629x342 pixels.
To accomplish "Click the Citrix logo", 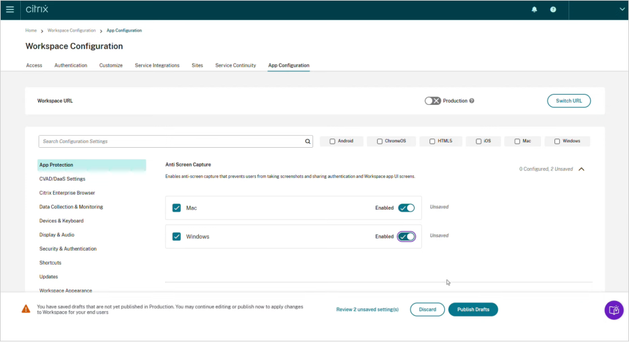I will pos(37,9).
